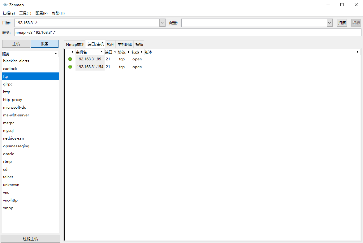Screen dimensions: 363x243
Task: Select vnc-http service
Action: (x=30, y=200)
